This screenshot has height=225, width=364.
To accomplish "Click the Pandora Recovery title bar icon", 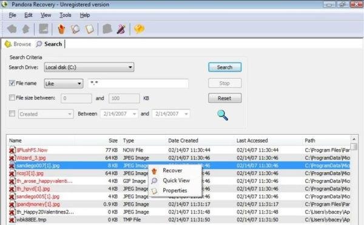I will [4, 4].
